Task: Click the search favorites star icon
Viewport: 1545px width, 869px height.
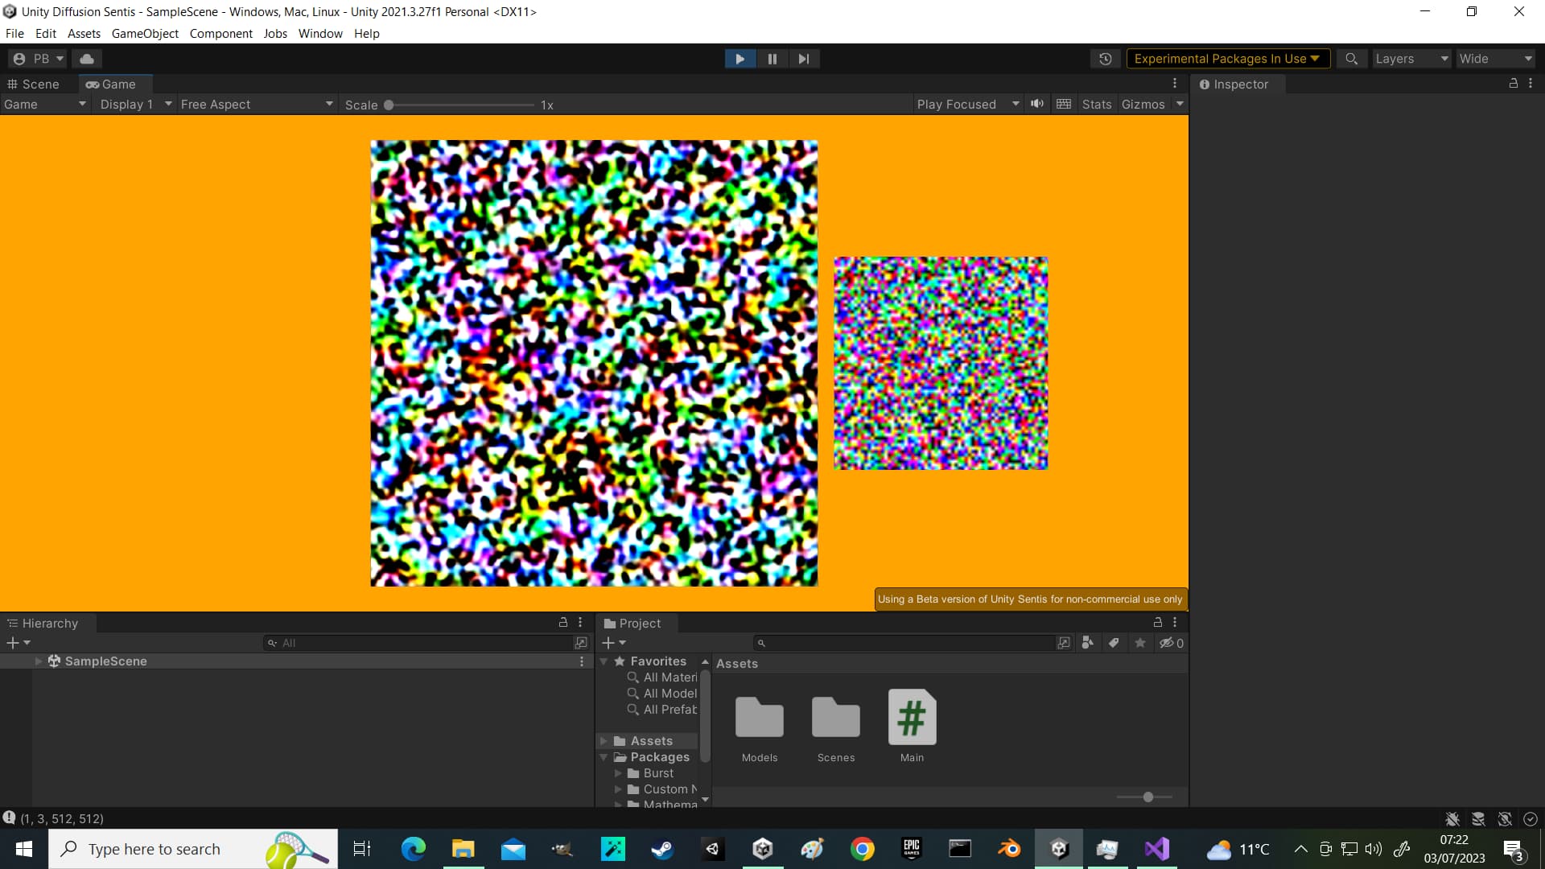Action: coord(1139,643)
